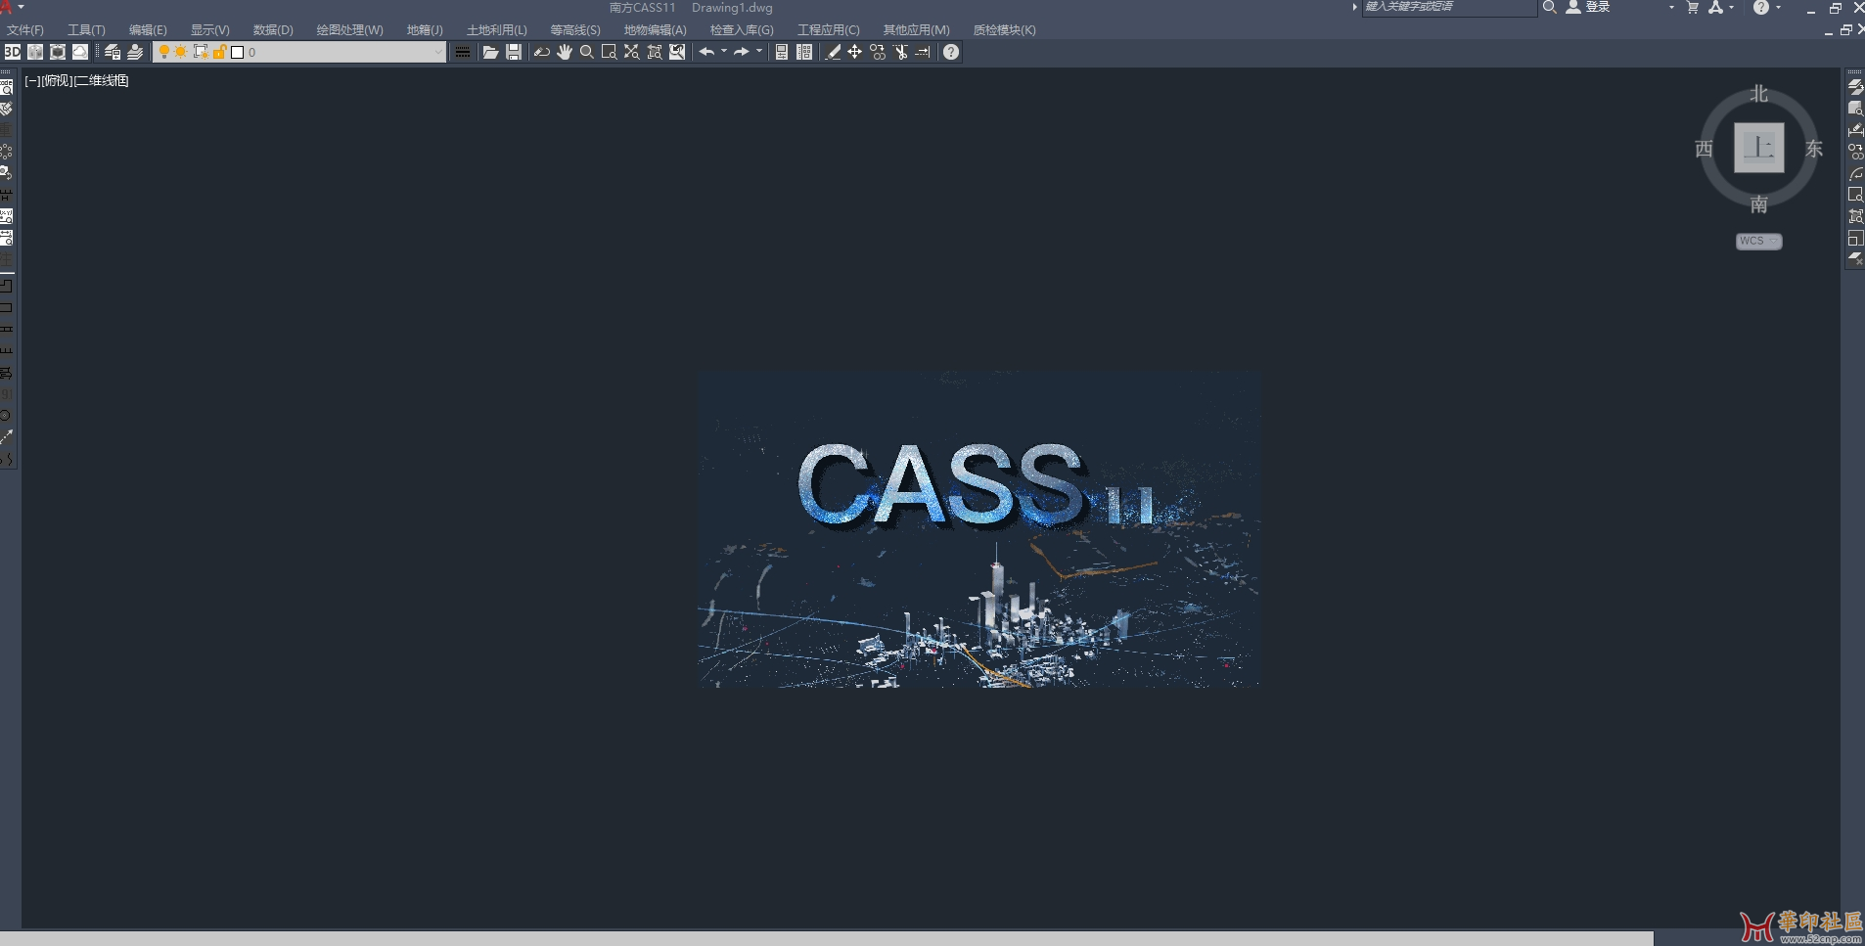Click 西 on the ViewCube compass
The height and width of the screenshot is (946, 1865).
pyautogui.click(x=1704, y=149)
